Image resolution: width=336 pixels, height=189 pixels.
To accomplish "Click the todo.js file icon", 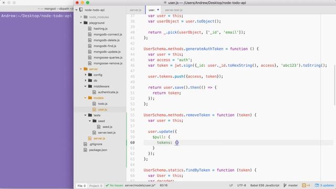I will tap(94, 104).
